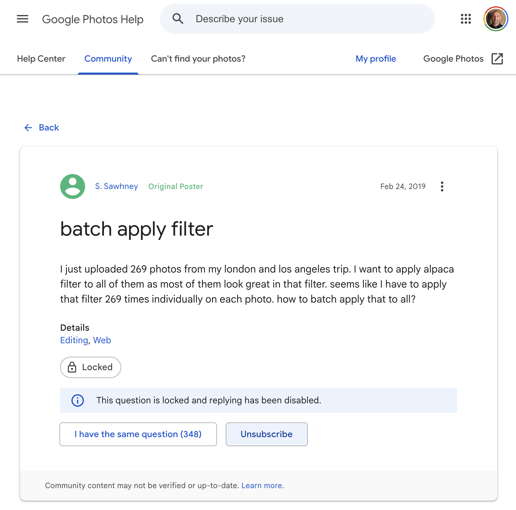Click the Web category link

pos(102,340)
